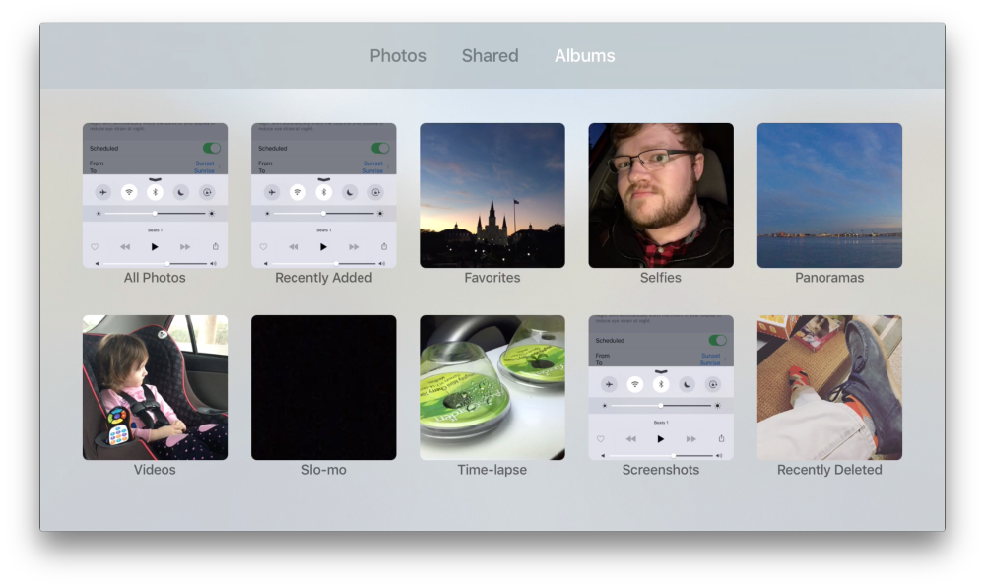Switch to the Photos tab

point(398,56)
